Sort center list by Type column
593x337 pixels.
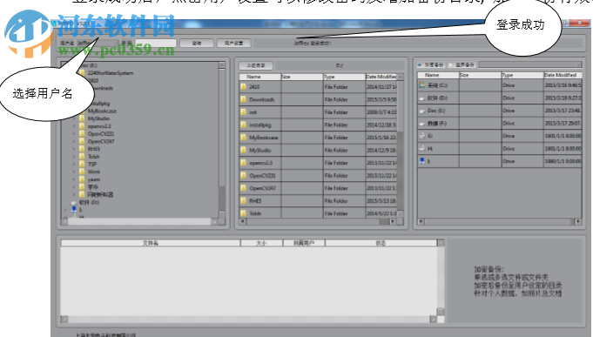coord(344,77)
